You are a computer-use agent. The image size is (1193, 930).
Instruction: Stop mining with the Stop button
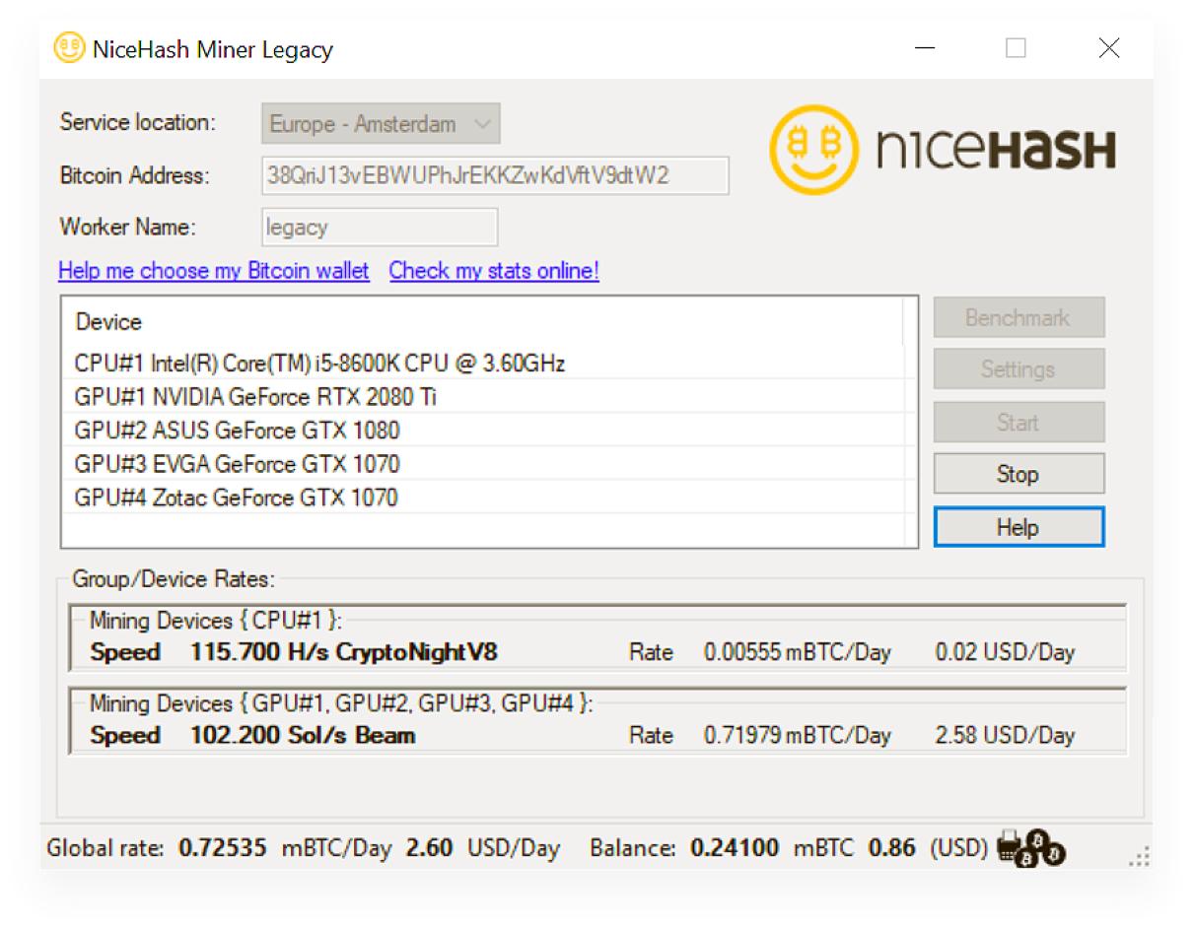[1018, 474]
